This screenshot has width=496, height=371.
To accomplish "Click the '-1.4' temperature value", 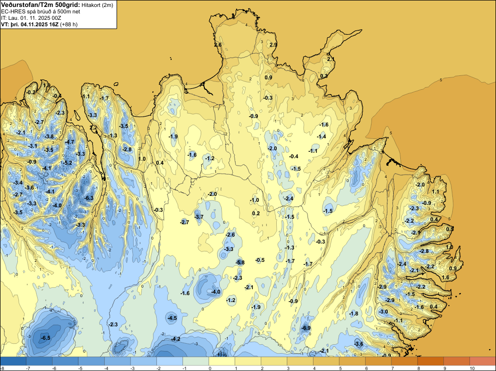I will (x=321, y=136).
